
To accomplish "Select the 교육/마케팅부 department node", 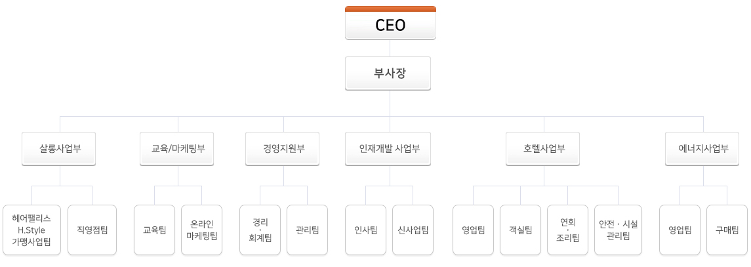I will coord(178,149).
